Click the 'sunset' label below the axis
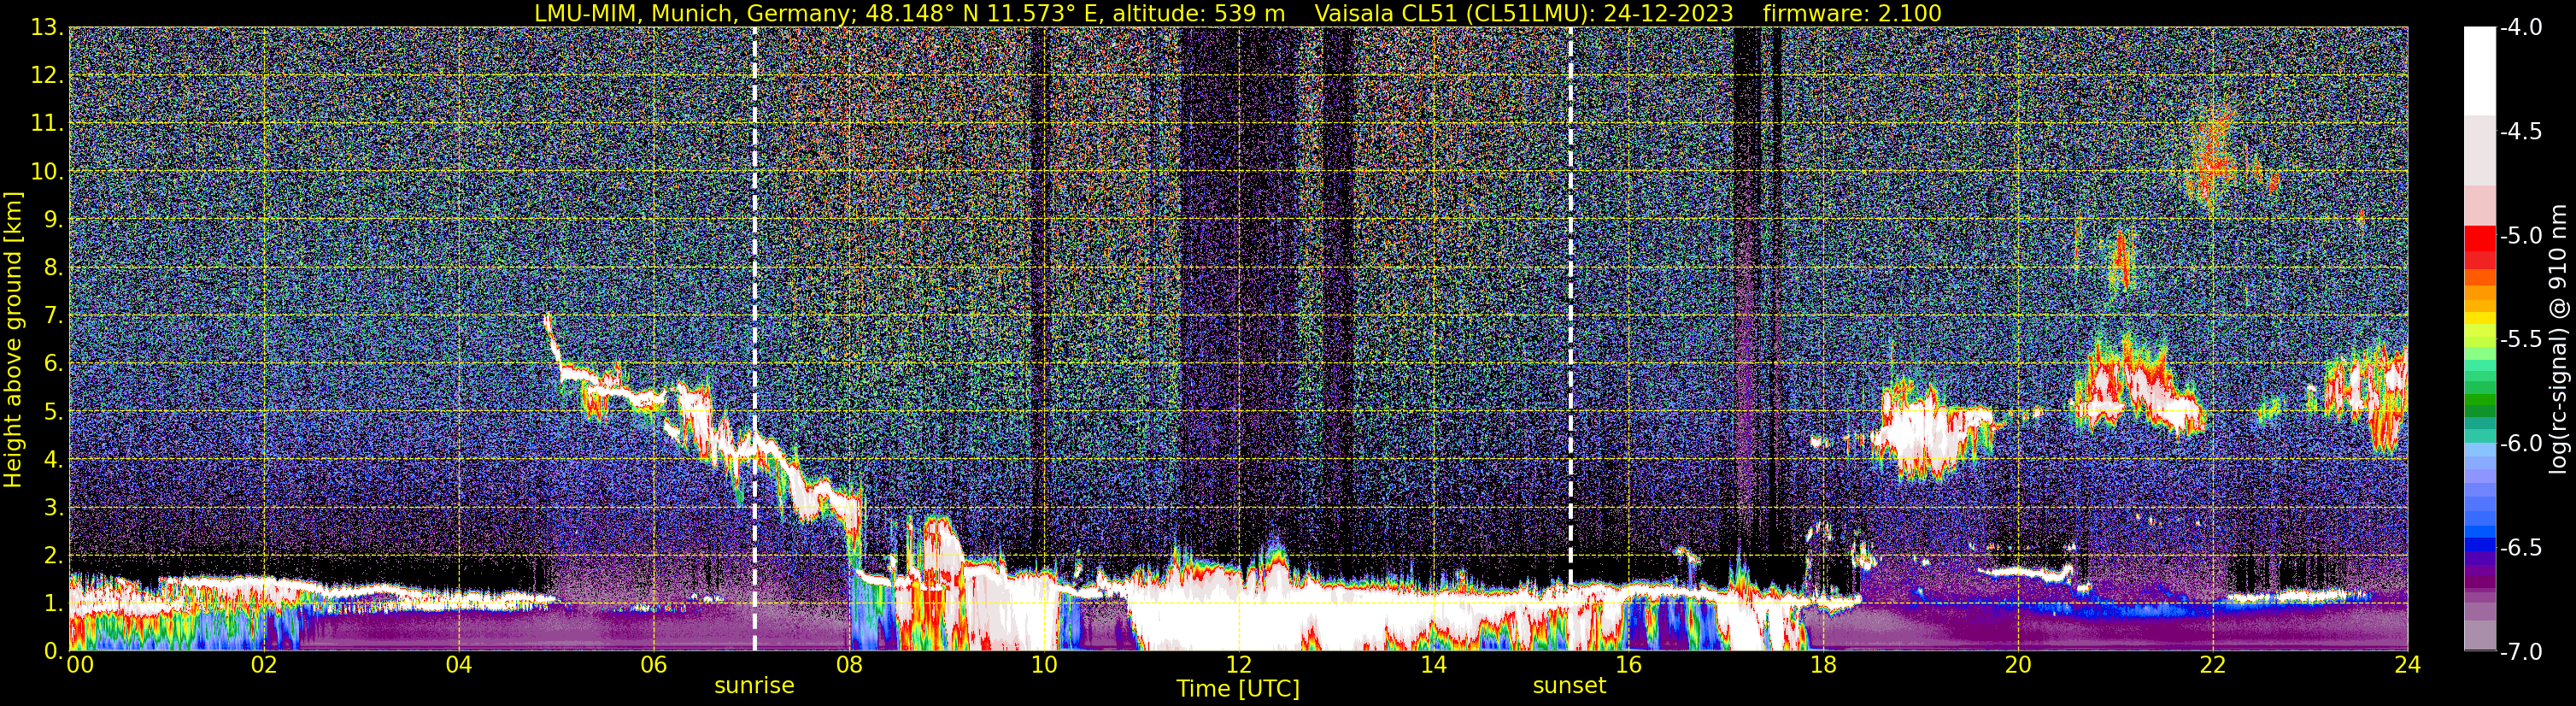Image resolution: width=2576 pixels, height=706 pixels. click(x=1569, y=686)
